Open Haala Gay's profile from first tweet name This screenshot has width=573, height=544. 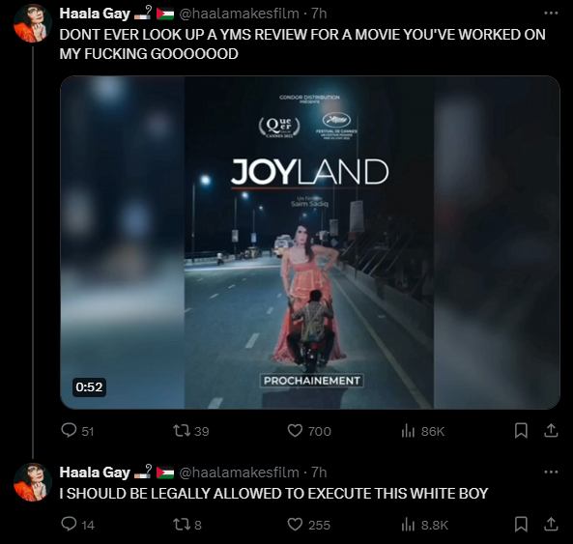point(95,14)
